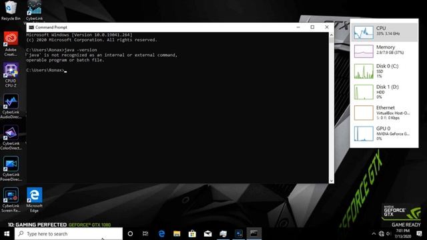The width and height of the screenshot is (427, 240).
Task: Launch the CyberLink PowerDirector shortcut
Action: 11,169
